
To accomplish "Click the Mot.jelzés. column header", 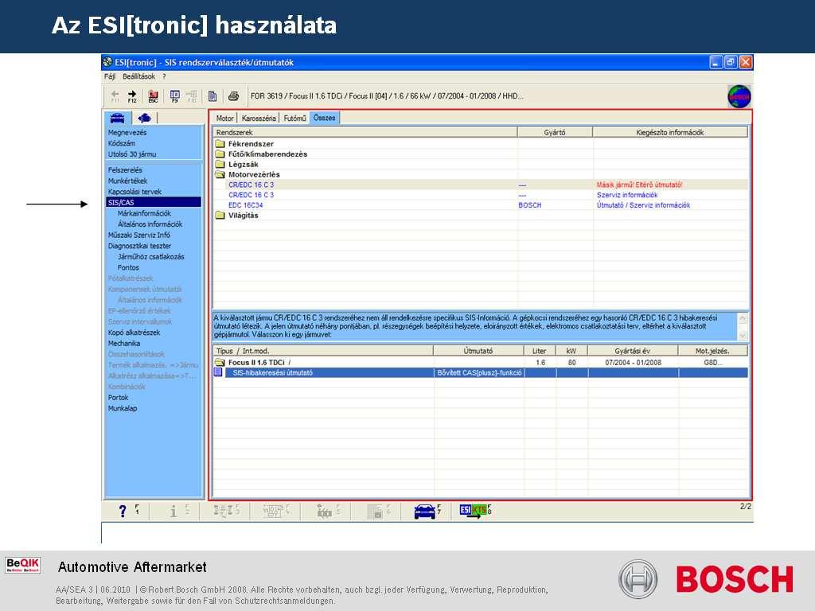I will click(x=712, y=351).
